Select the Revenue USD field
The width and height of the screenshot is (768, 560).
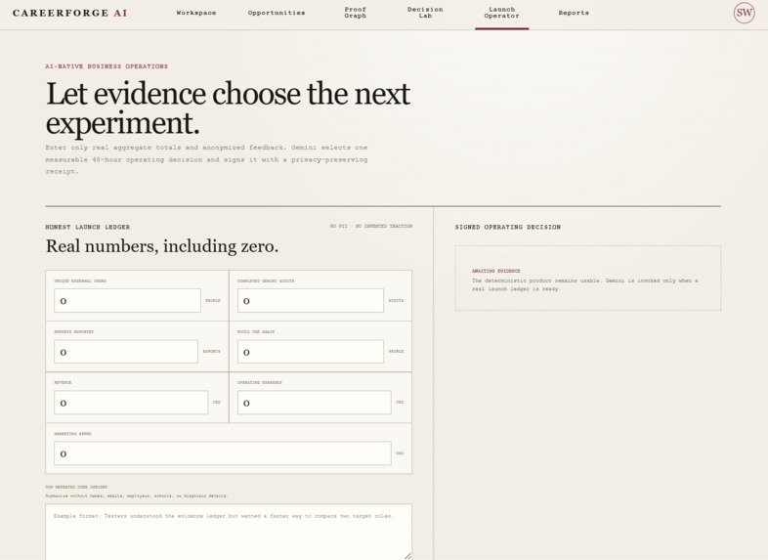(131, 403)
